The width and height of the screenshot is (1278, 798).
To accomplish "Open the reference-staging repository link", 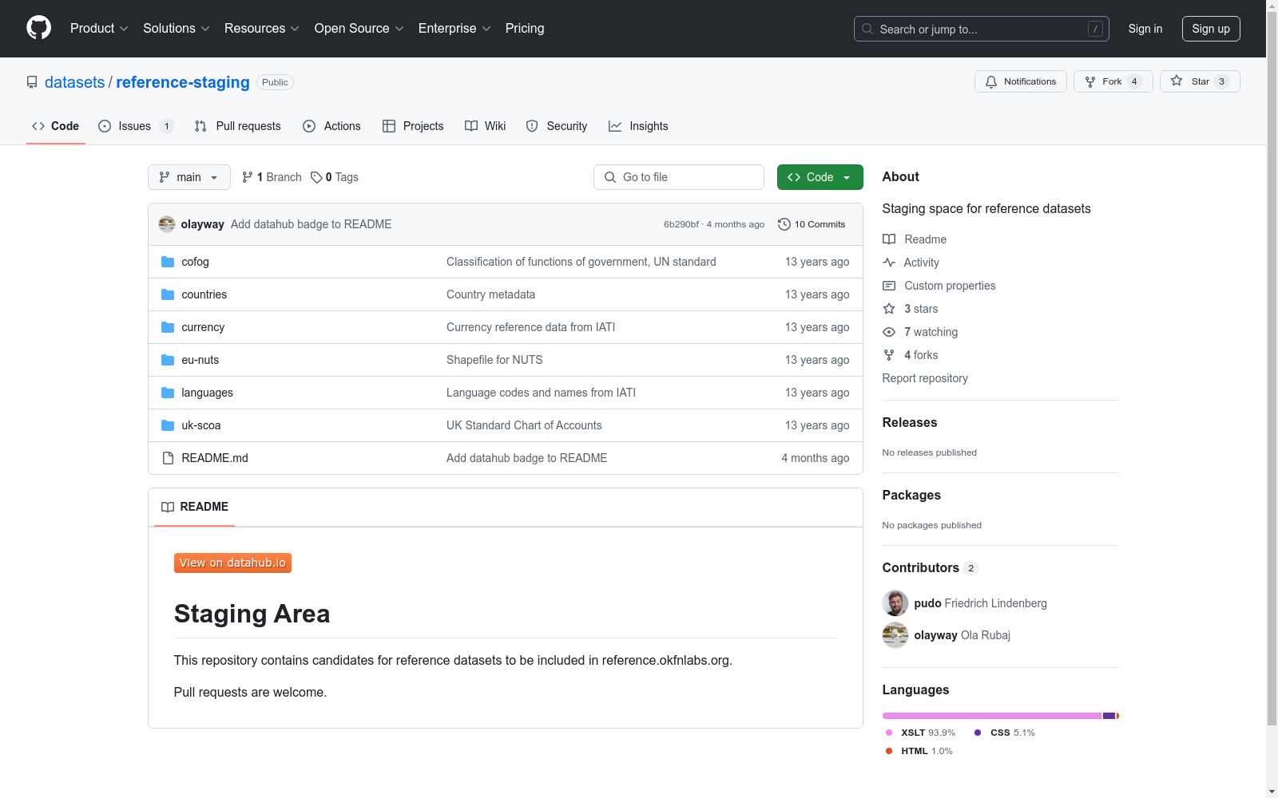I will coord(183,82).
